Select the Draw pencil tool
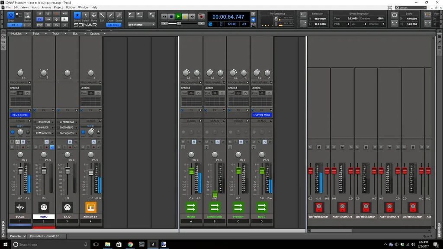This screenshot has width=443, height=249. pyautogui.click(x=110, y=16)
